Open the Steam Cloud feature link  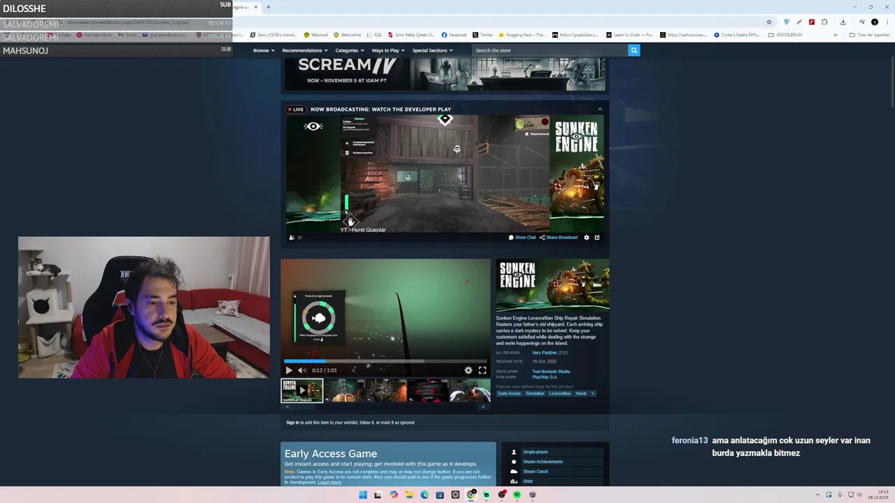pyautogui.click(x=535, y=472)
